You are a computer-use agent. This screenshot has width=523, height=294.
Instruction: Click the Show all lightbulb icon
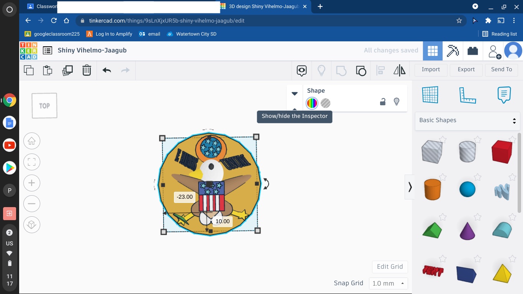click(x=321, y=70)
